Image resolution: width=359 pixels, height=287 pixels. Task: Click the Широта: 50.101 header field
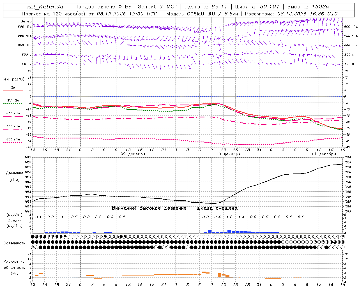(x=257, y=7)
